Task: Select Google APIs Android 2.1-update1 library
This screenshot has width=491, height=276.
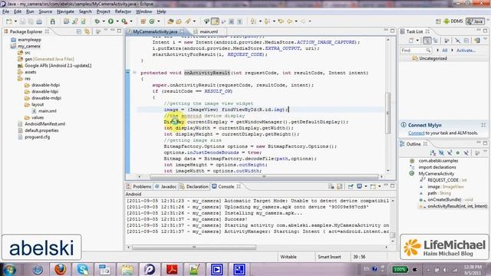Action: 58,66
